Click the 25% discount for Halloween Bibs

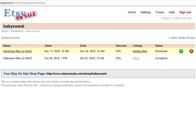118,58
